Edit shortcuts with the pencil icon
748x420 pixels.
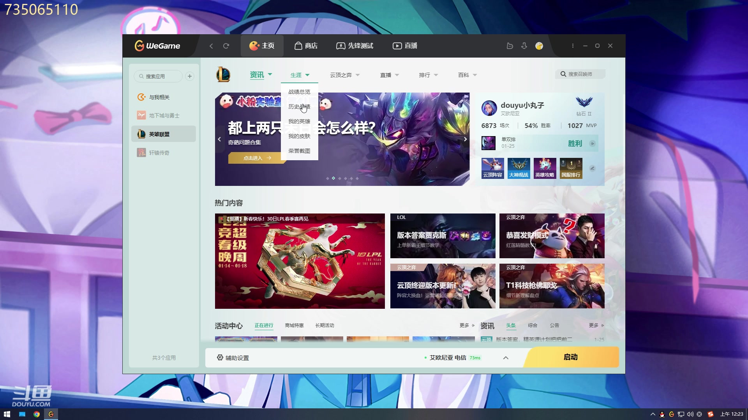tap(592, 168)
